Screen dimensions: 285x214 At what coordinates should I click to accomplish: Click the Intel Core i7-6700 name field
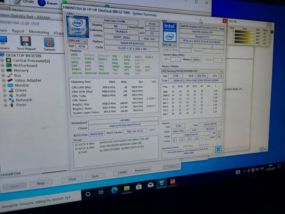(x=114, y=21)
